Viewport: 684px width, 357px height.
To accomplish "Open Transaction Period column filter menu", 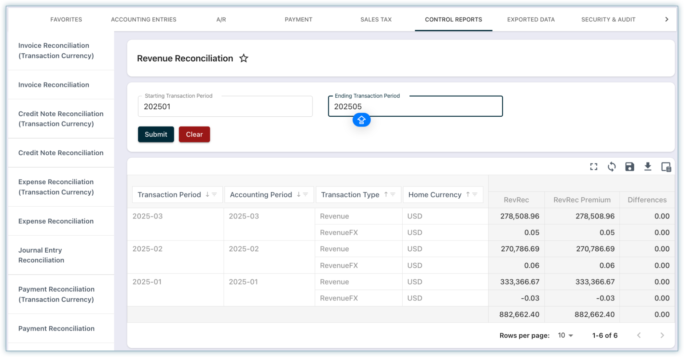I will (214, 195).
